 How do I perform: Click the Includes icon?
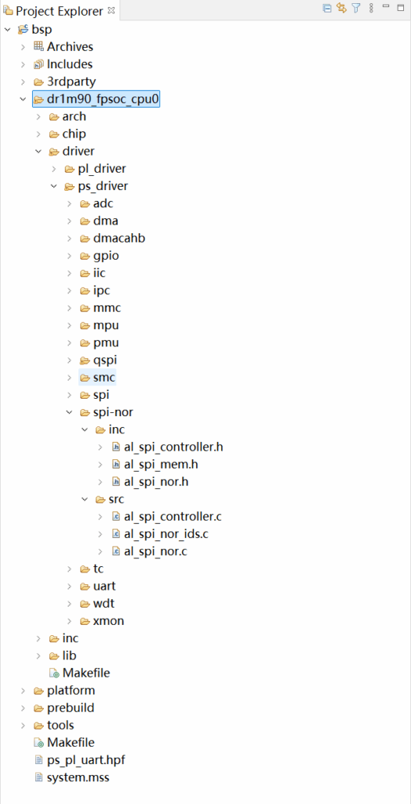(38, 64)
